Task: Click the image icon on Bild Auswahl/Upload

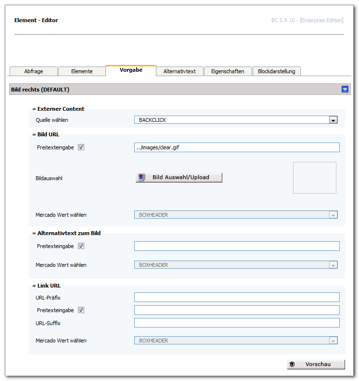Action: point(141,177)
